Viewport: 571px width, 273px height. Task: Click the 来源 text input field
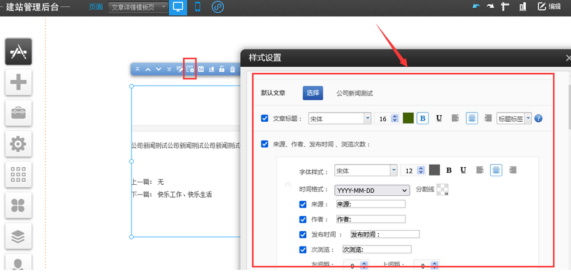pos(370,204)
